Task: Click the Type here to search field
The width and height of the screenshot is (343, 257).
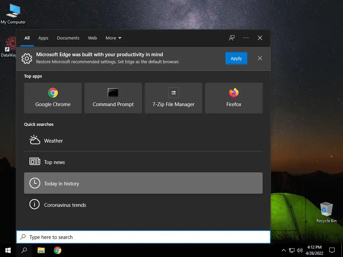Action: coord(143,237)
